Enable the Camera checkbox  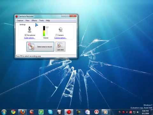click(56, 35)
